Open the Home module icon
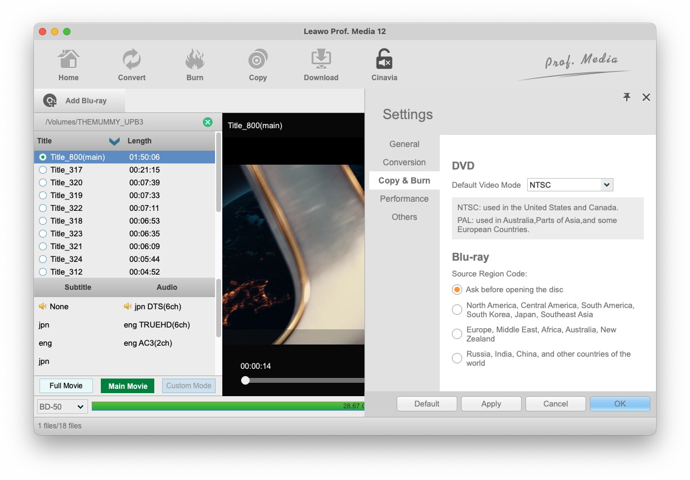This screenshot has width=690, height=480. coord(68,61)
